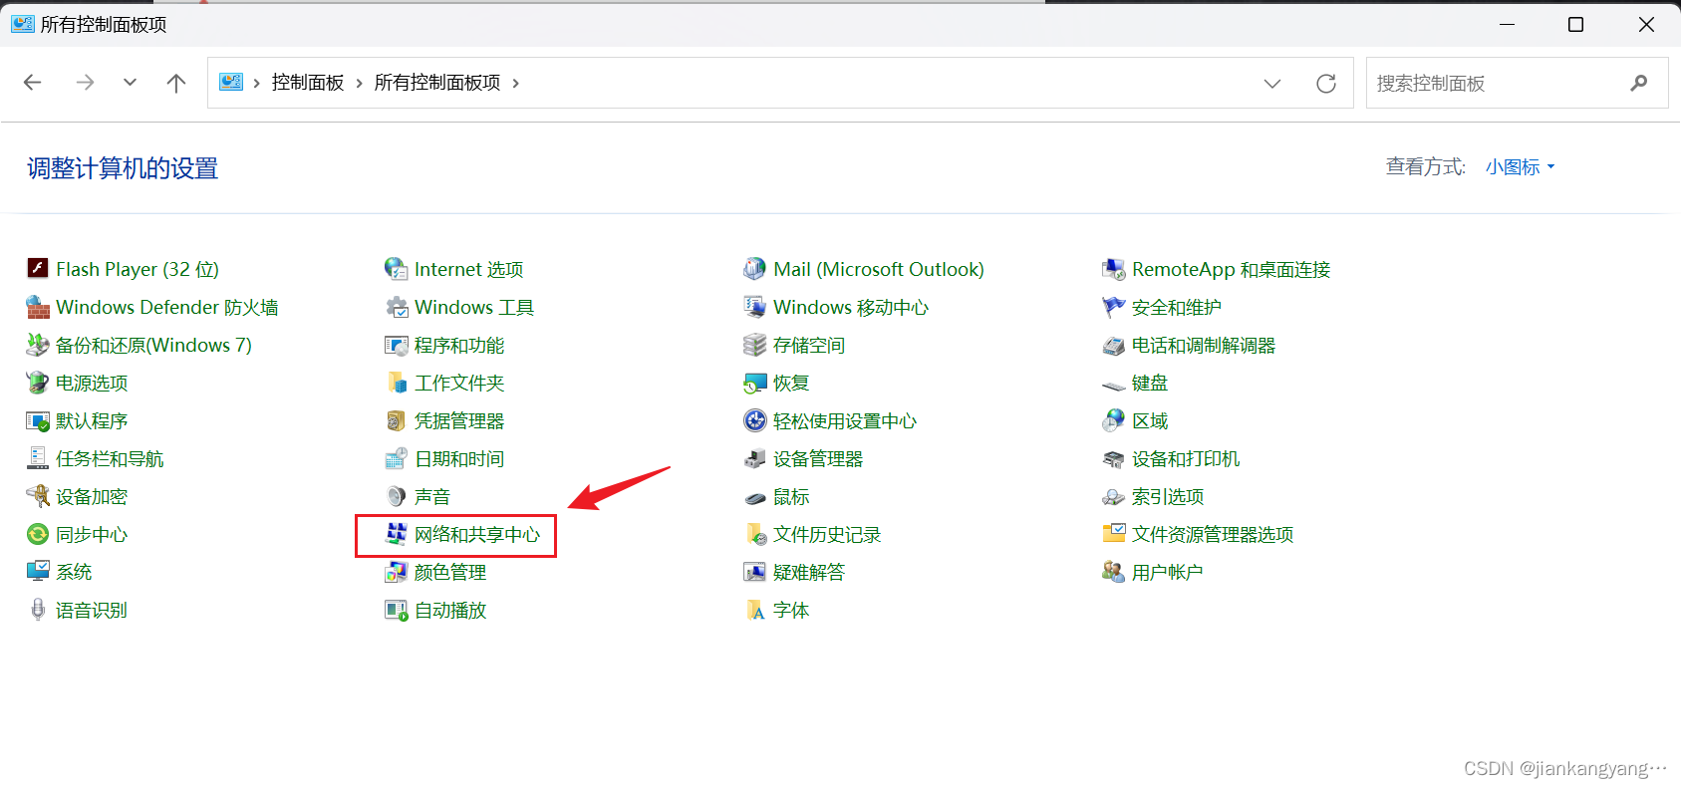This screenshot has height=788, width=1681.
Task: Go up one level with up arrow
Action: pos(176,83)
